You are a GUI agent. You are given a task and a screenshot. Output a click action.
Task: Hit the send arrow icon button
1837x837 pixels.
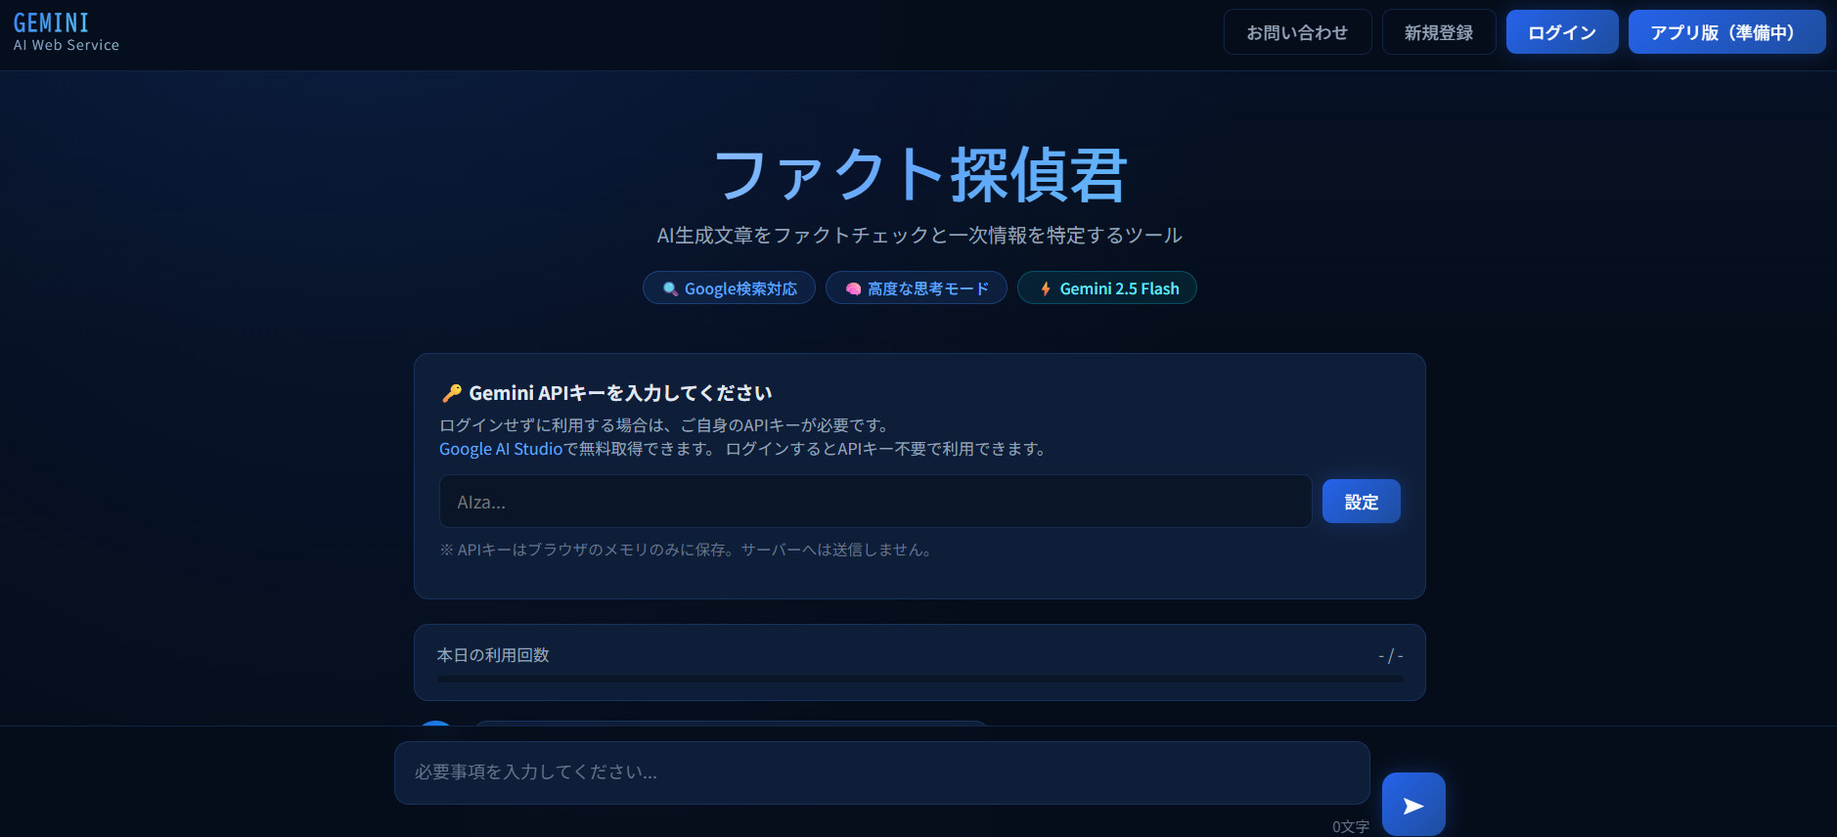1412,805
